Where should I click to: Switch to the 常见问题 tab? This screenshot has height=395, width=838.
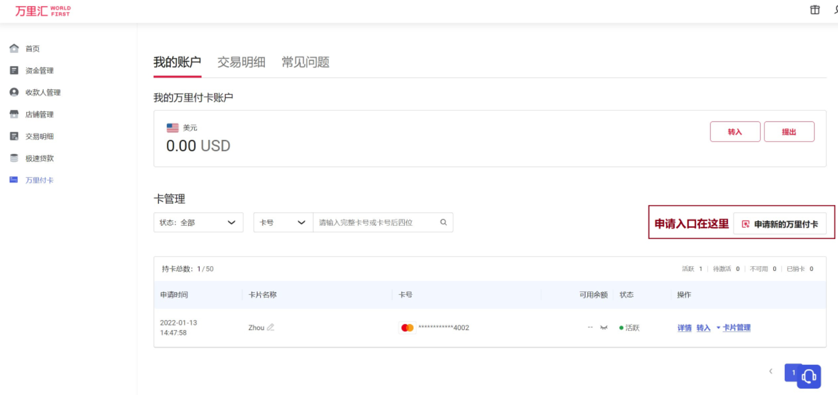(305, 62)
